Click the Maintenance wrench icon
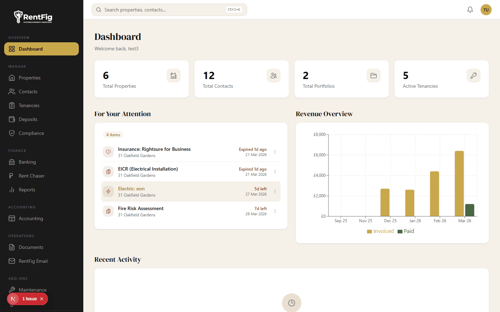This screenshot has height=312, width=500. [x=11, y=290]
